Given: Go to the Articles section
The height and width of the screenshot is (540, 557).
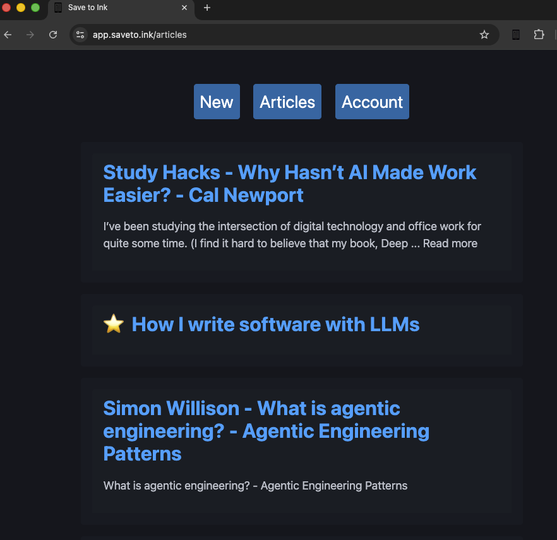Looking at the screenshot, I should coord(287,102).
